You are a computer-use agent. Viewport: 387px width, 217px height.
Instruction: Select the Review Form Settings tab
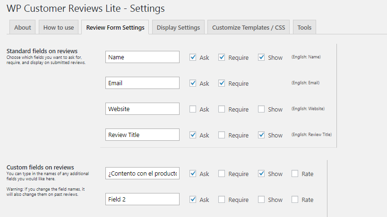point(115,27)
